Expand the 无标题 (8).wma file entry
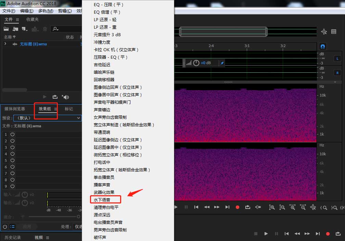Image resolution: width=345 pixels, height=241 pixels. click(x=5, y=44)
